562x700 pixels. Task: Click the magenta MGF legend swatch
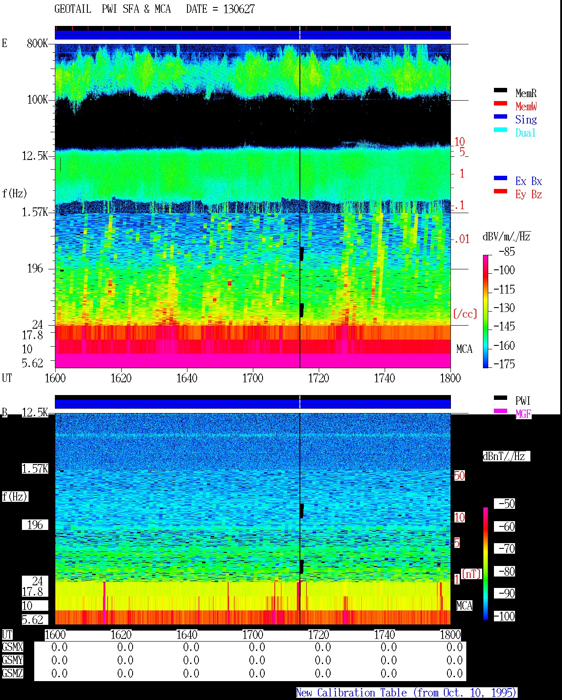tap(500, 411)
